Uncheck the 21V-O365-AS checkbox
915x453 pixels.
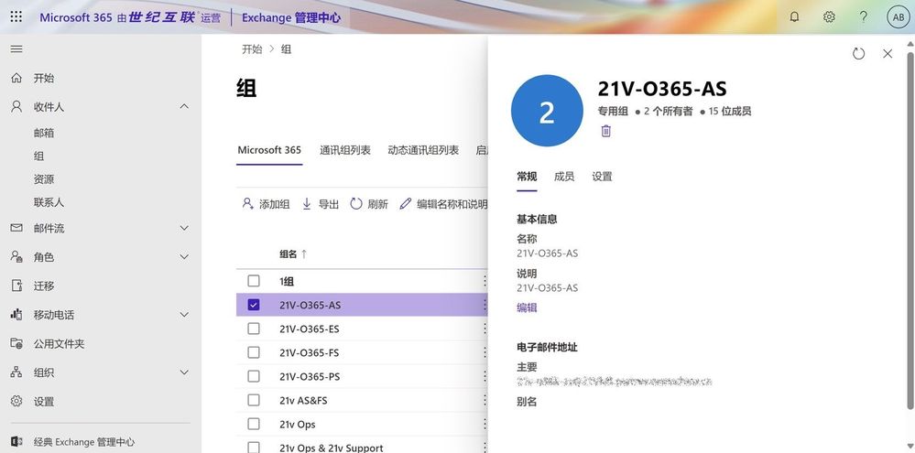tap(254, 305)
